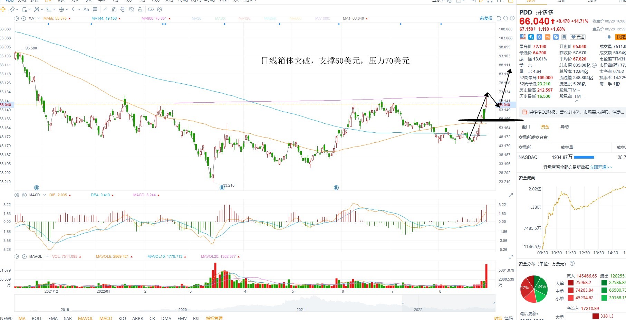
Task: Enable the magnet snap tool
Action: click(x=114, y=9)
